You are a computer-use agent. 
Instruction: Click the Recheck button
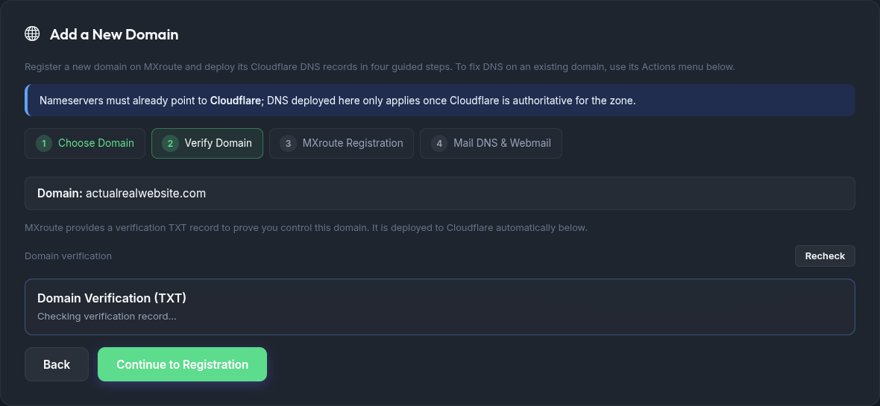click(x=825, y=256)
